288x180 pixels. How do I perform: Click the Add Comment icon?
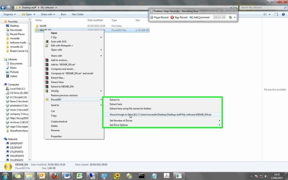[191, 17]
